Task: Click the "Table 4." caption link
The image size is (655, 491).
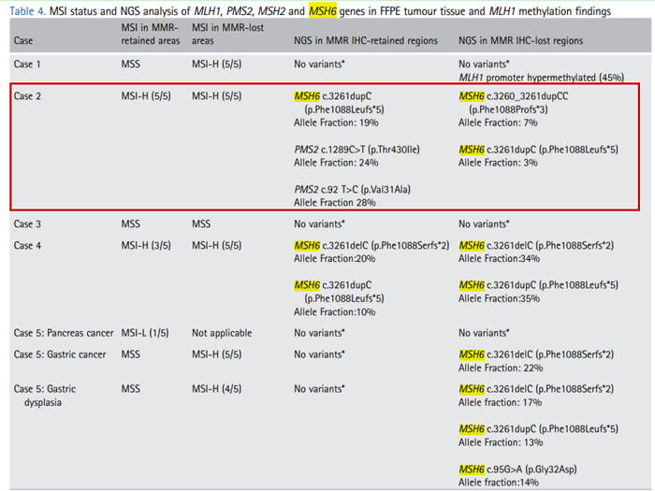Action: (x=27, y=11)
